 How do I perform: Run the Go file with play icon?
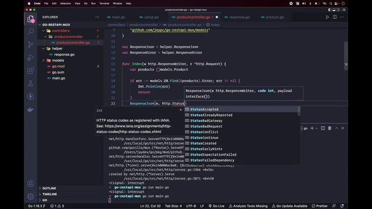click(x=327, y=17)
